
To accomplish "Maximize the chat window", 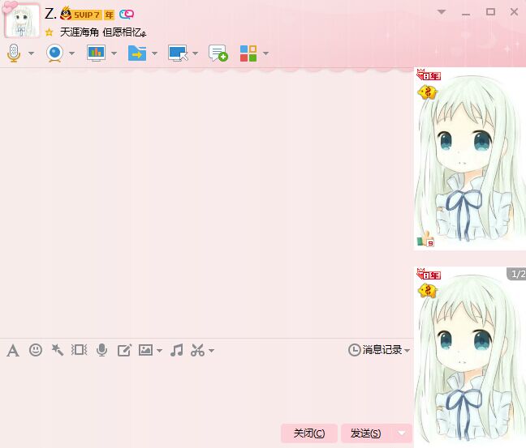I will [490, 12].
